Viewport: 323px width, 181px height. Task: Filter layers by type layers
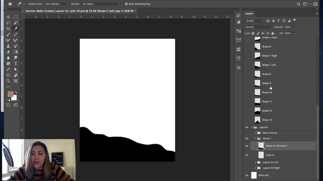click(x=279, y=21)
